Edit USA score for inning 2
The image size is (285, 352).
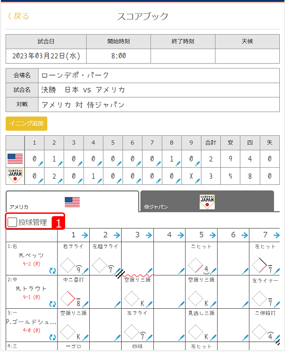point(60,164)
